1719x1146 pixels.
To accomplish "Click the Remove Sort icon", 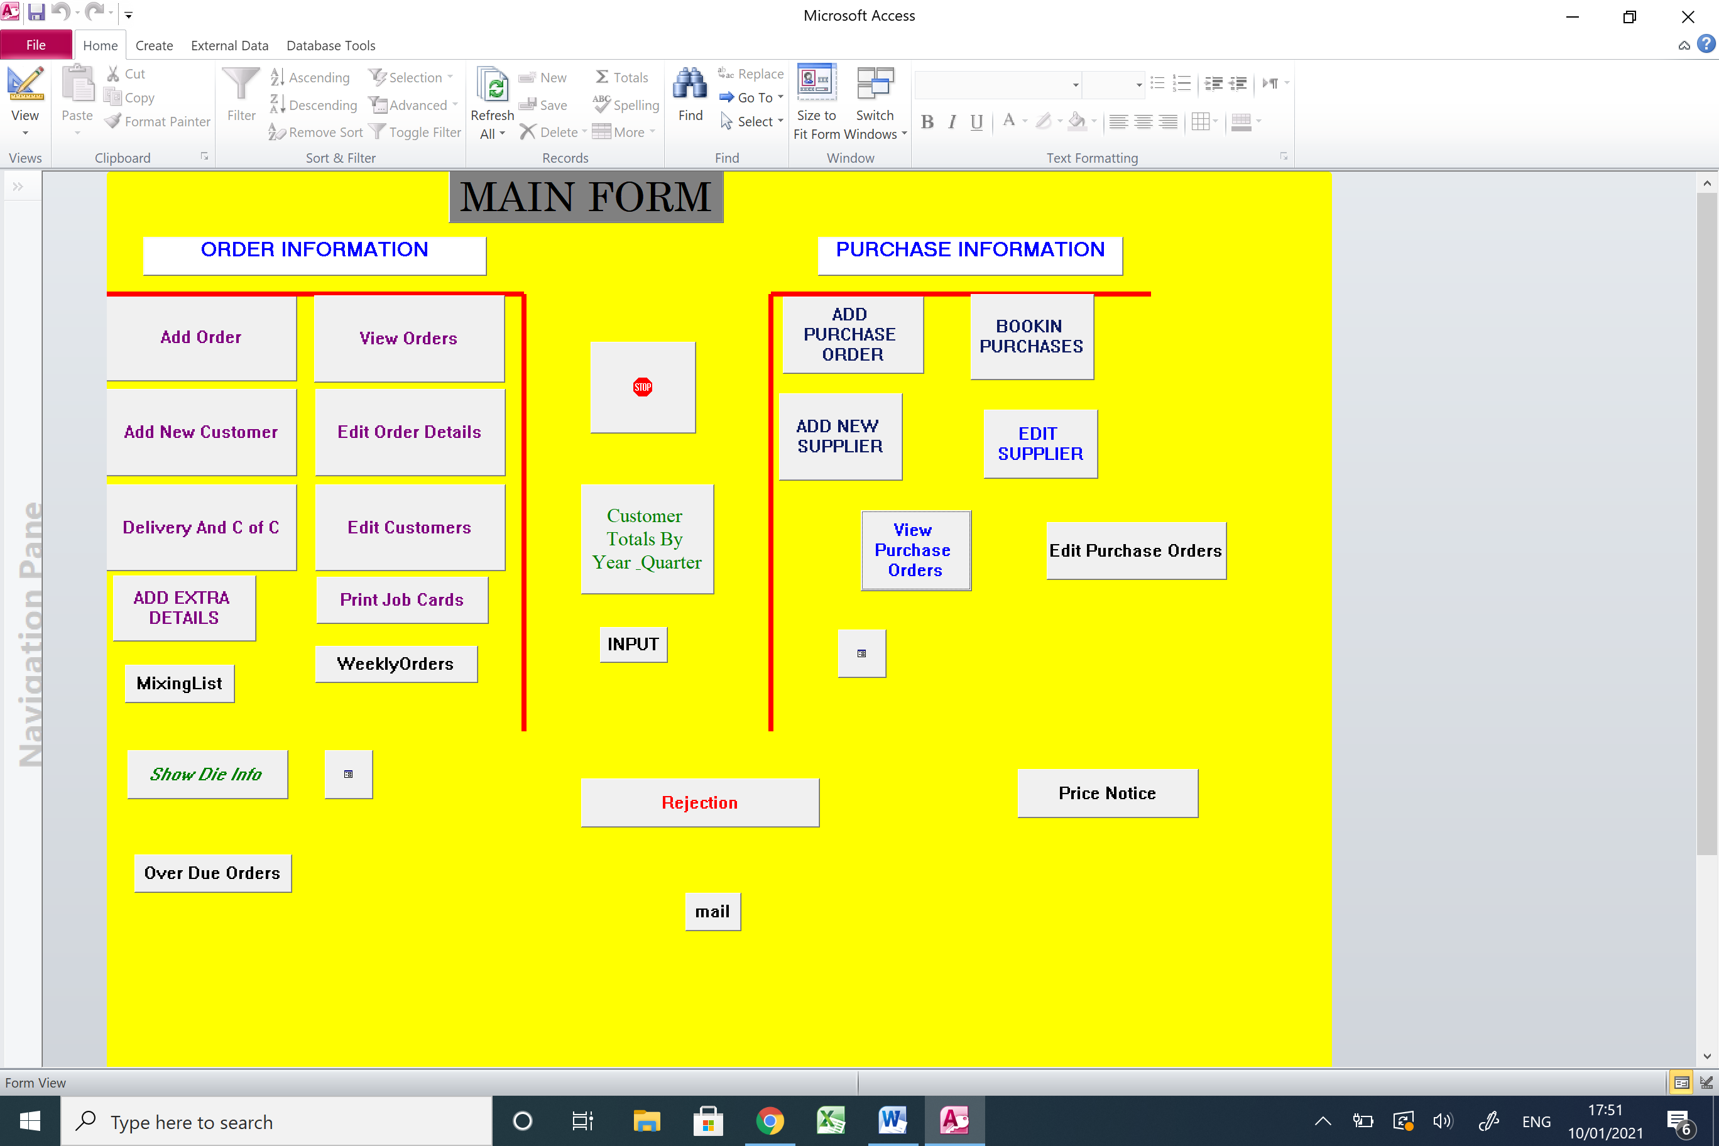I will (277, 131).
